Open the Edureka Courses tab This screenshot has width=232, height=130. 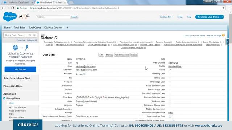(53, 27)
